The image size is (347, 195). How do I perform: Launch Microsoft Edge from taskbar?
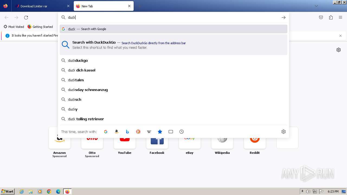coord(58,191)
